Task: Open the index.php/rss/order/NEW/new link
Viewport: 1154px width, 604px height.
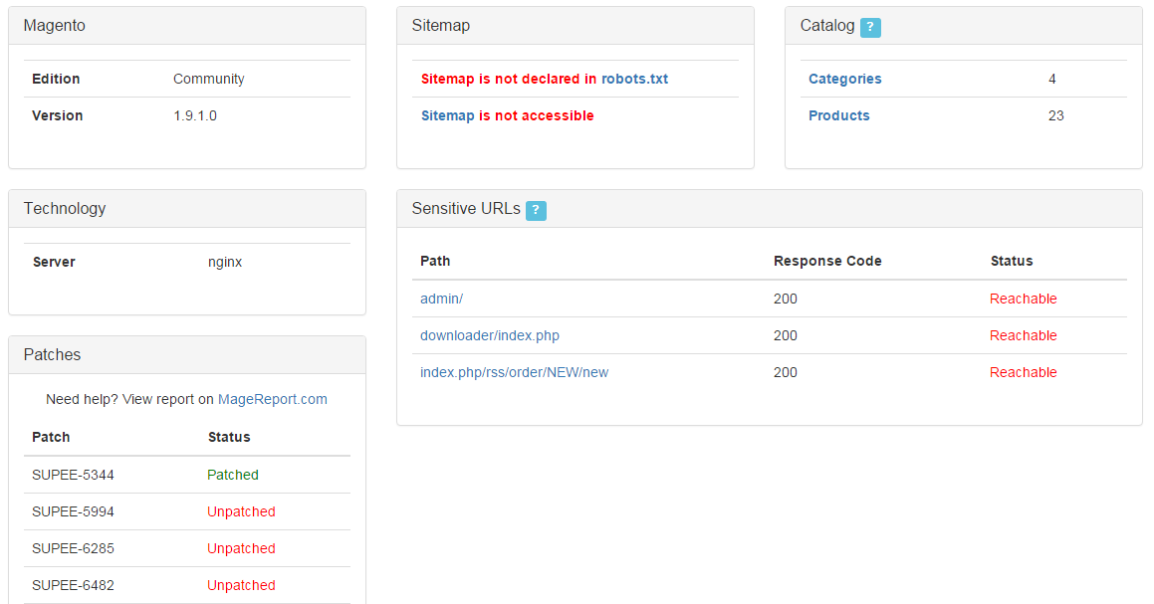Action: point(515,372)
